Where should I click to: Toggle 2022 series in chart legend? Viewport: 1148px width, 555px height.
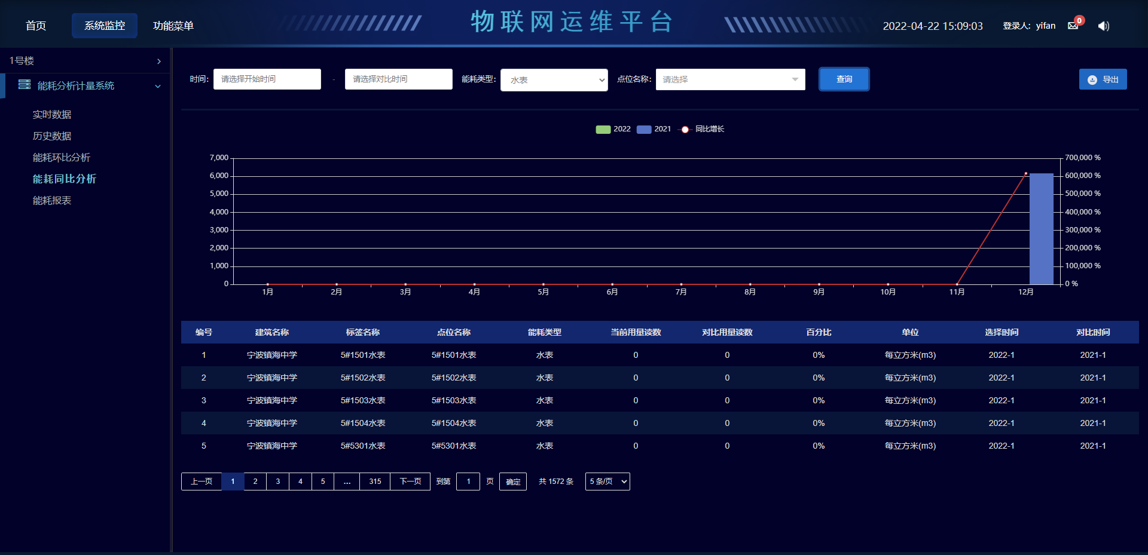[613, 129]
